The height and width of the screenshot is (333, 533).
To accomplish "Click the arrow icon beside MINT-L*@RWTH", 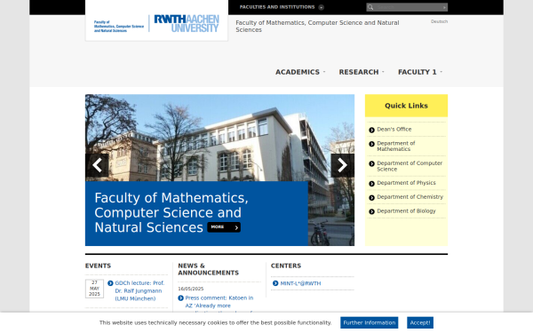I will [x=275, y=283].
